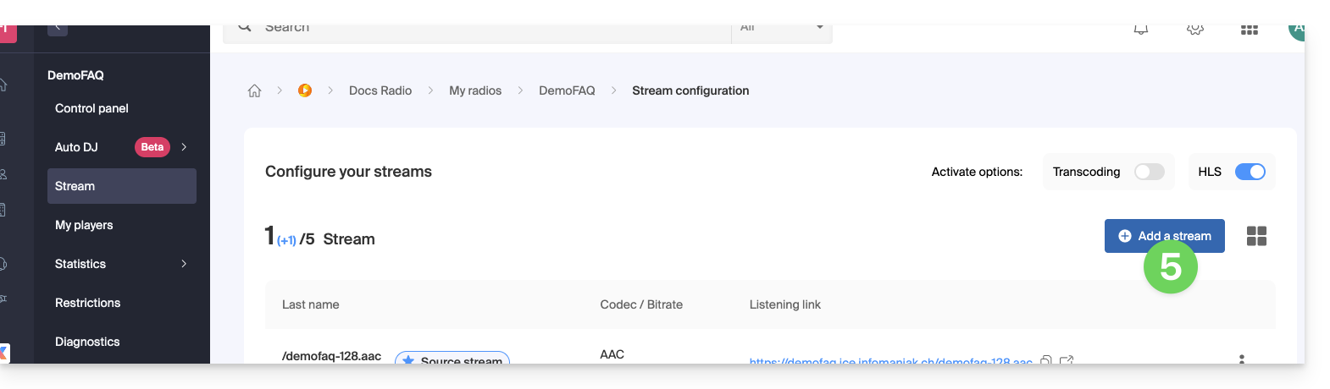Click the Add a stream button
The image size is (1330, 389).
pyautogui.click(x=1164, y=236)
